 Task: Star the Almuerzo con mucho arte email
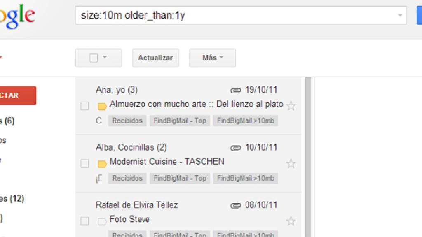(291, 106)
